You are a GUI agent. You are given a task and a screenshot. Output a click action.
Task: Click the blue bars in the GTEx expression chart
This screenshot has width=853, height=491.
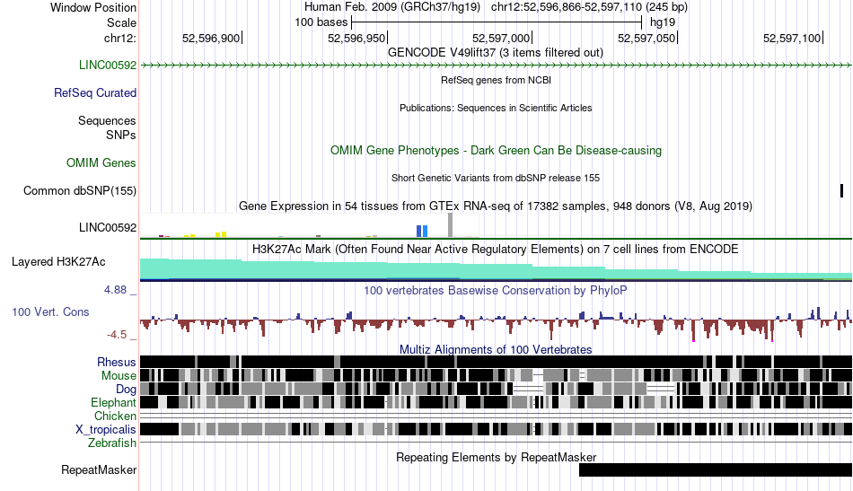(x=422, y=231)
